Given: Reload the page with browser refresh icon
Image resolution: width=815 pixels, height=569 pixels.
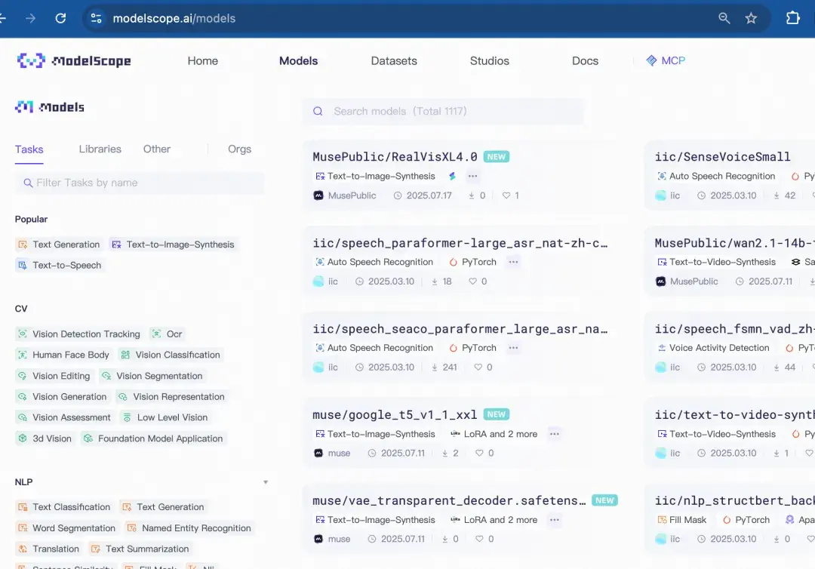Looking at the screenshot, I should [x=61, y=18].
